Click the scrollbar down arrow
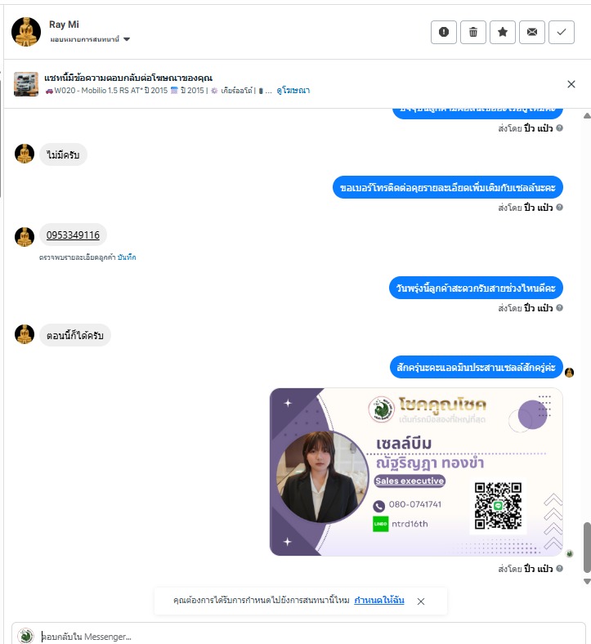Viewport: 591px width, 644px height. (587, 581)
